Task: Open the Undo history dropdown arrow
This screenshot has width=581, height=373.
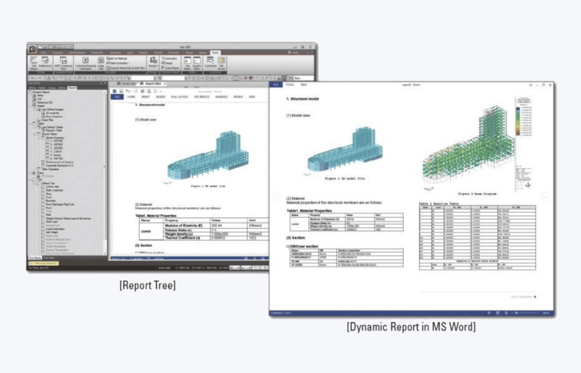Action: click(x=131, y=91)
